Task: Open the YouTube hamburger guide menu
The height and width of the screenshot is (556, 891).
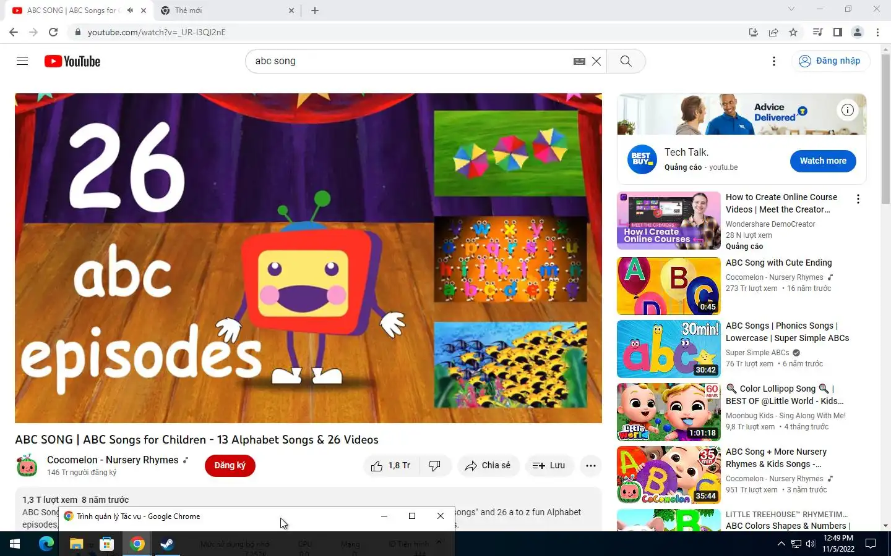Action: (x=22, y=61)
